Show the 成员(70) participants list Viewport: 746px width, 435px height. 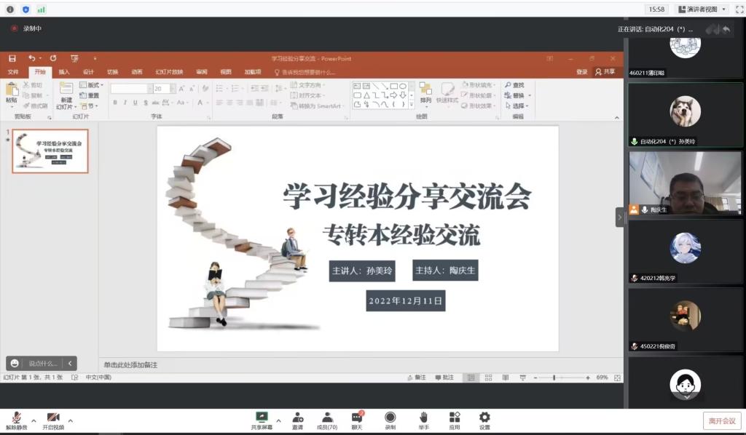[x=327, y=420]
